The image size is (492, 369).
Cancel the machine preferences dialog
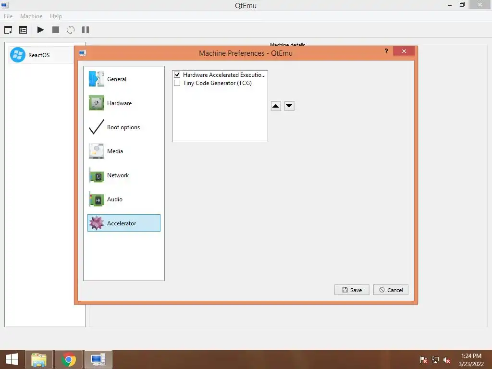point(391,290)
